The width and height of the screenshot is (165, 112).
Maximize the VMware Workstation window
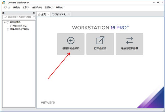[x=158, y=3]
